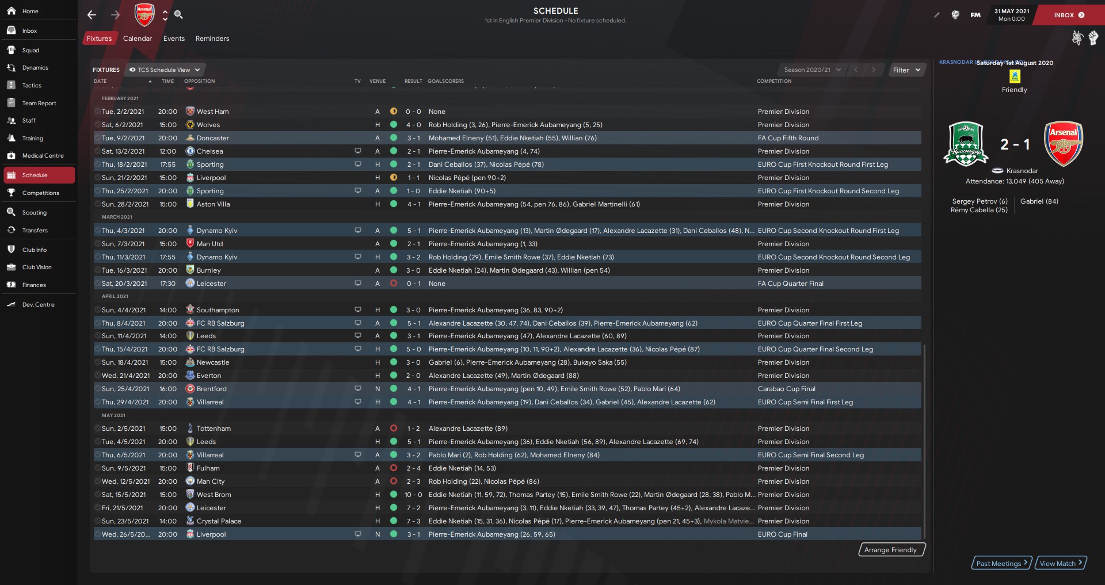Open the search magnifier icon
Viewport: 1105px width, 585px height.
[x=178, y=15]
